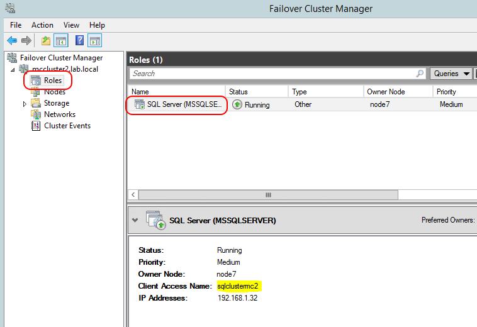The width and height of the screenshot is (477, 327).
Task: Select Storage in the tree
Action: (57, 103)
